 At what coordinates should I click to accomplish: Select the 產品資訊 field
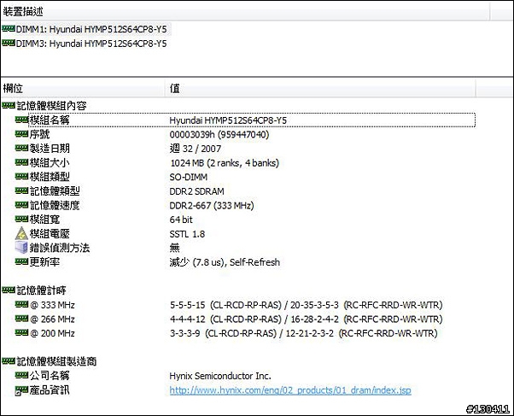click(50, 390)
